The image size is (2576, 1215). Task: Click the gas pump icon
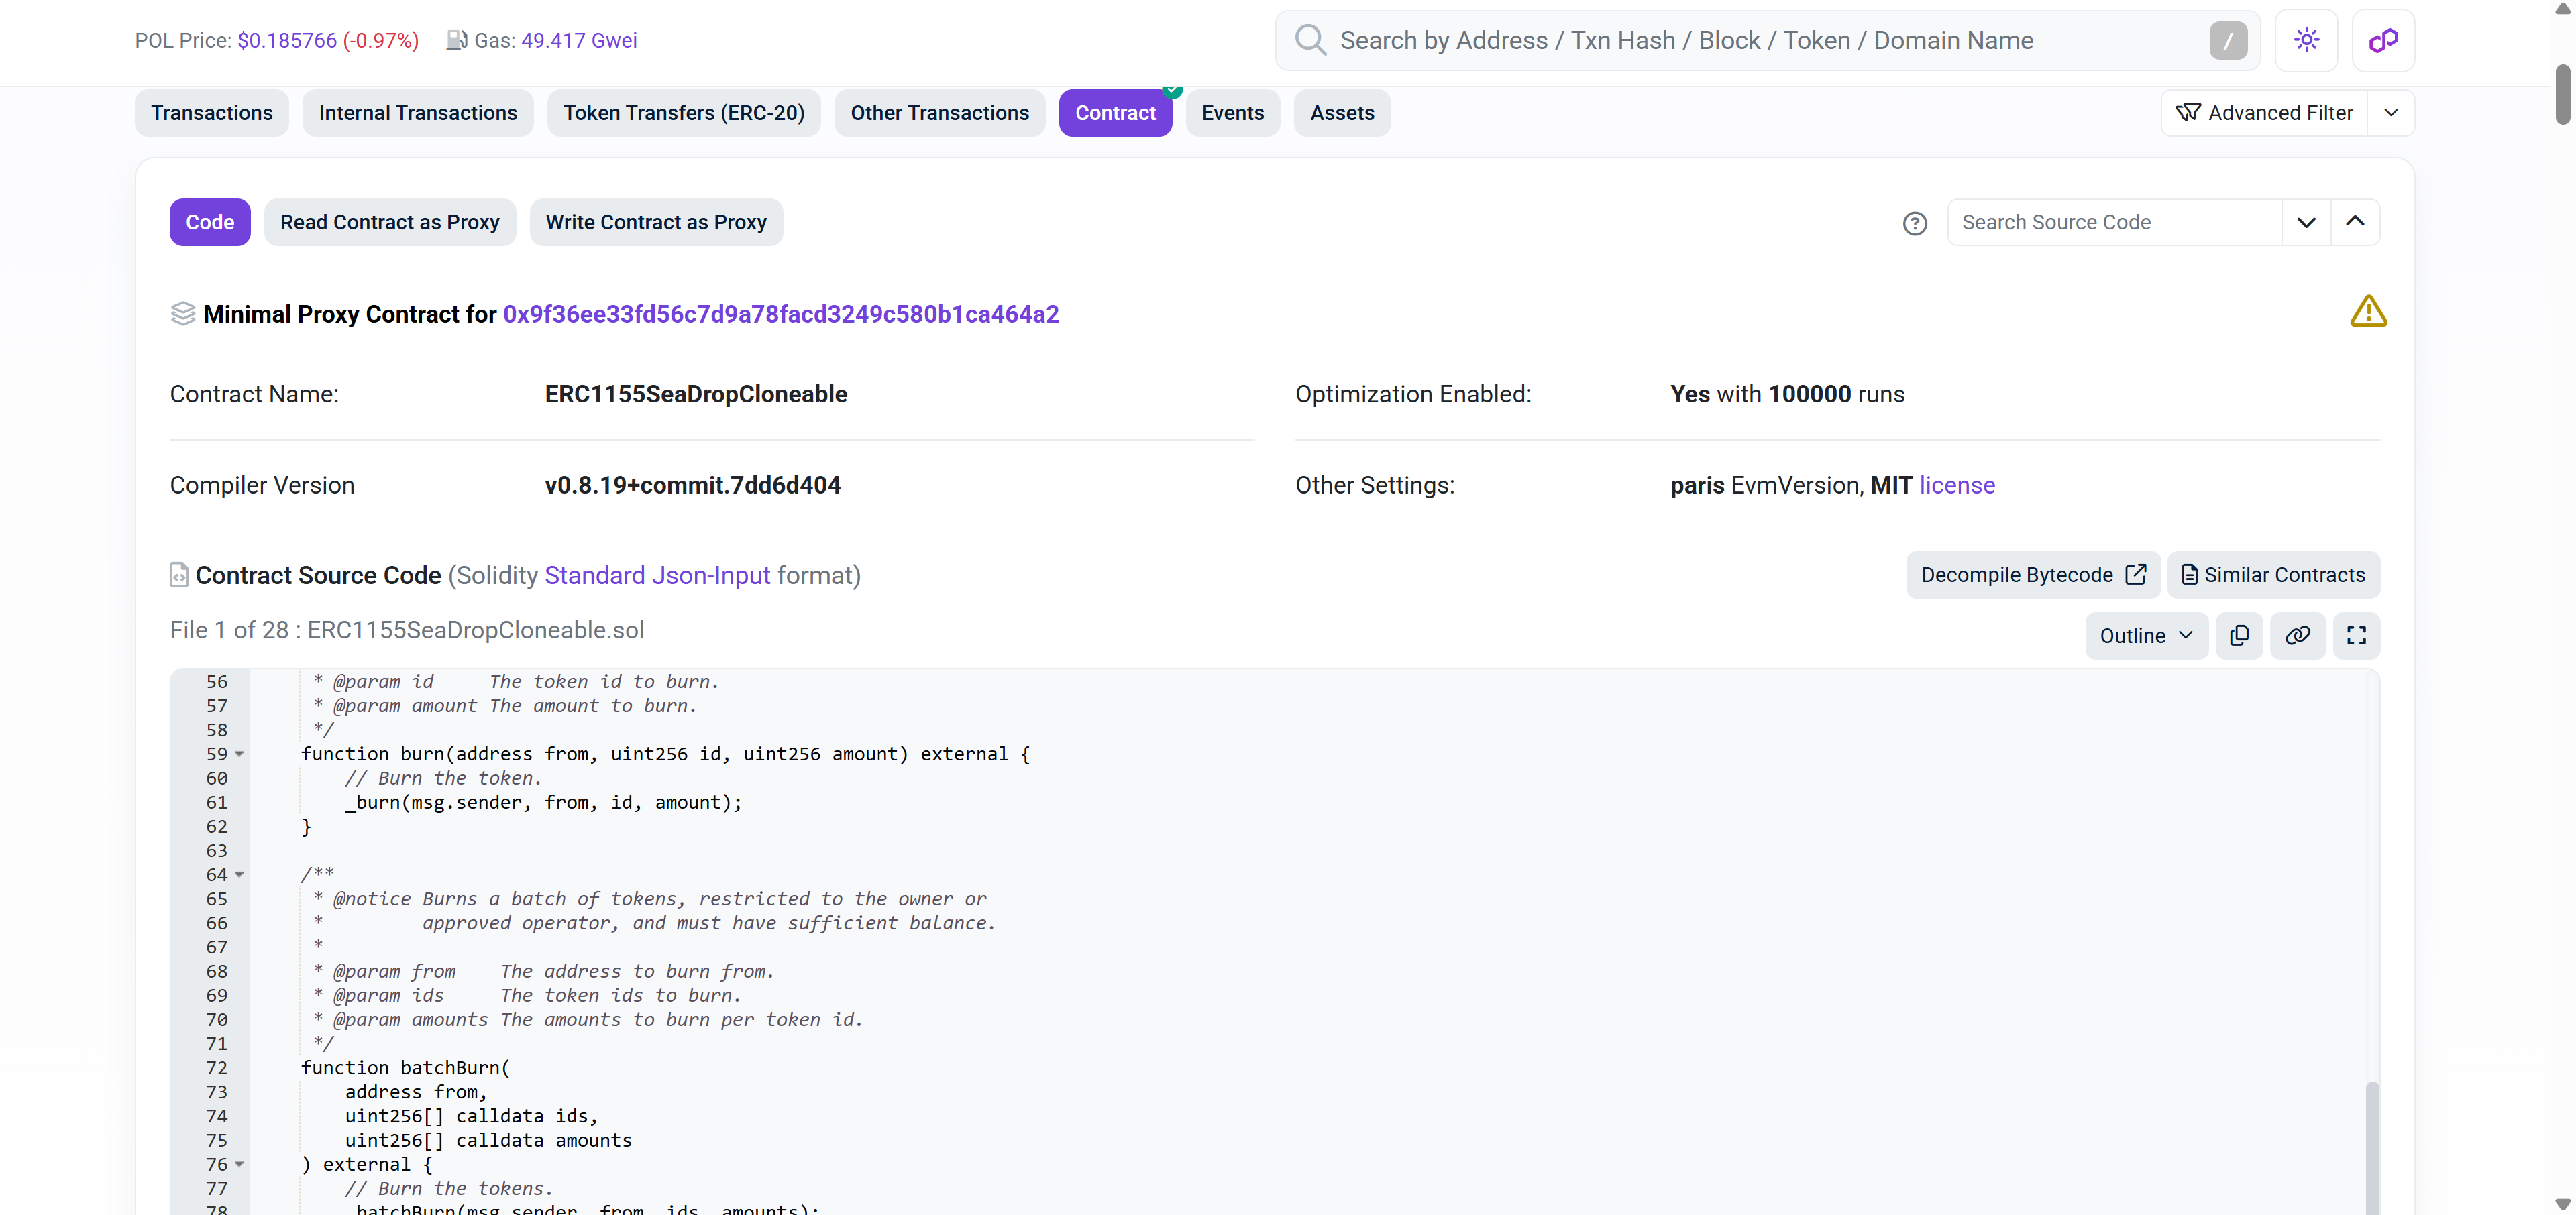(456, 41)
